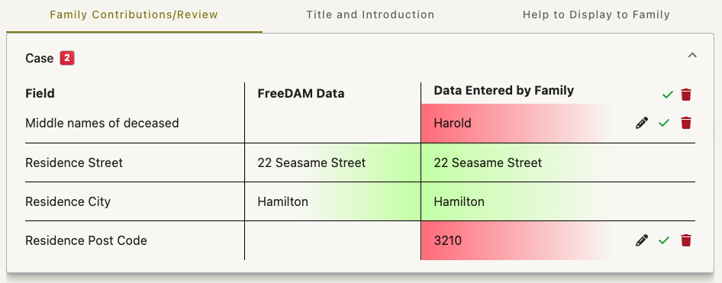Select the 3210 red-highlighted cell
Screen dimensions: 722x283
pyautogui.click(x=516, y=241)
